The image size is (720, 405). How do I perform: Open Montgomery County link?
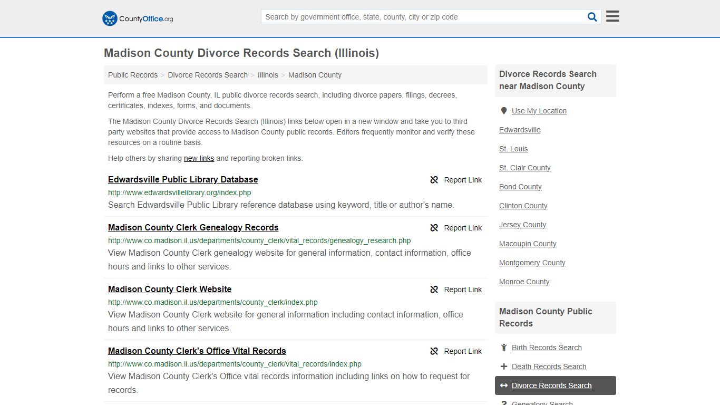click(532, 263)
